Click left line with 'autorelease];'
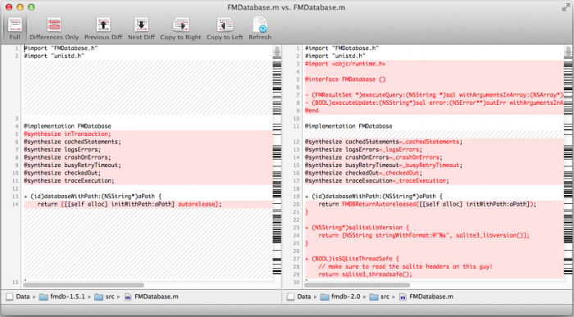574x317 pixels. 148,204
